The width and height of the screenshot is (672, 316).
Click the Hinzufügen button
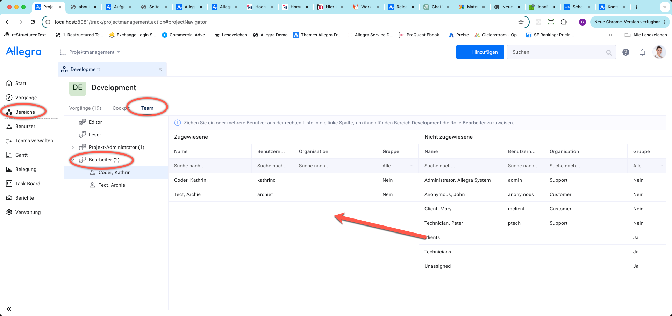coord(480,52)
